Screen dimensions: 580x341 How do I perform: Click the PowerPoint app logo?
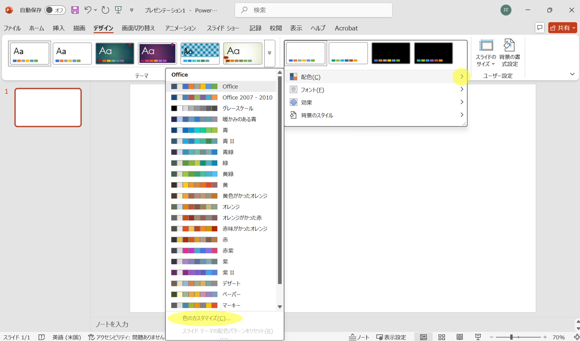tap(9, 10)
